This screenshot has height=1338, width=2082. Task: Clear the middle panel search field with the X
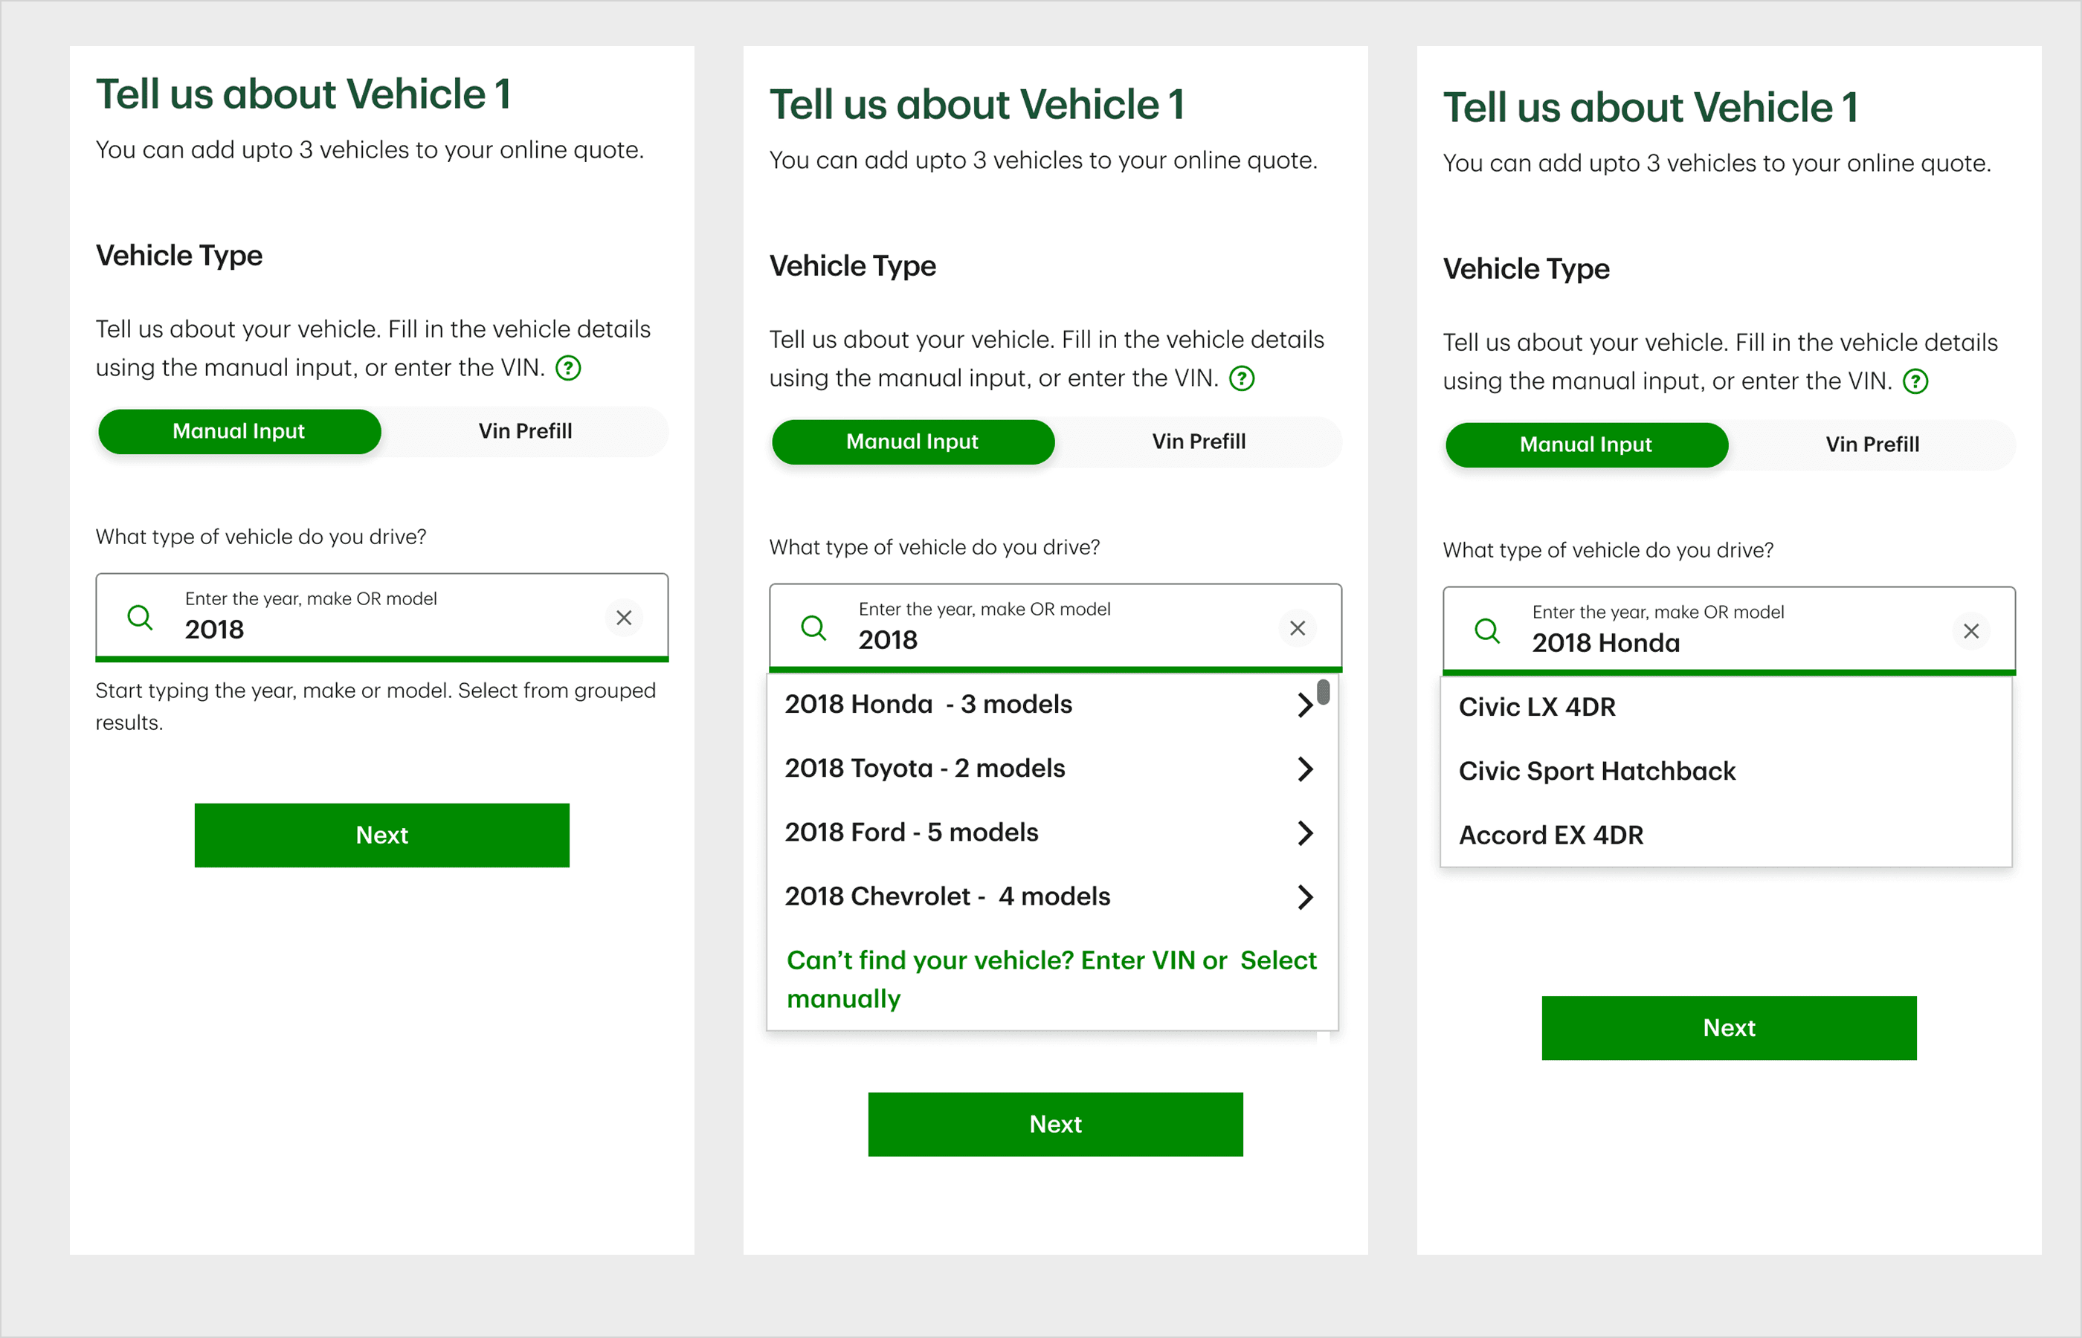tap(1298, 627)
